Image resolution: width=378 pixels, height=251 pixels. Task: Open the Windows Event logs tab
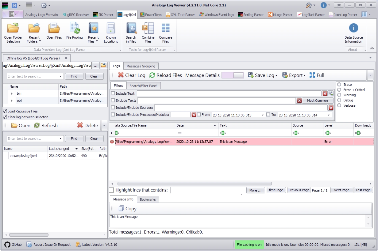(x=216, y=14)
